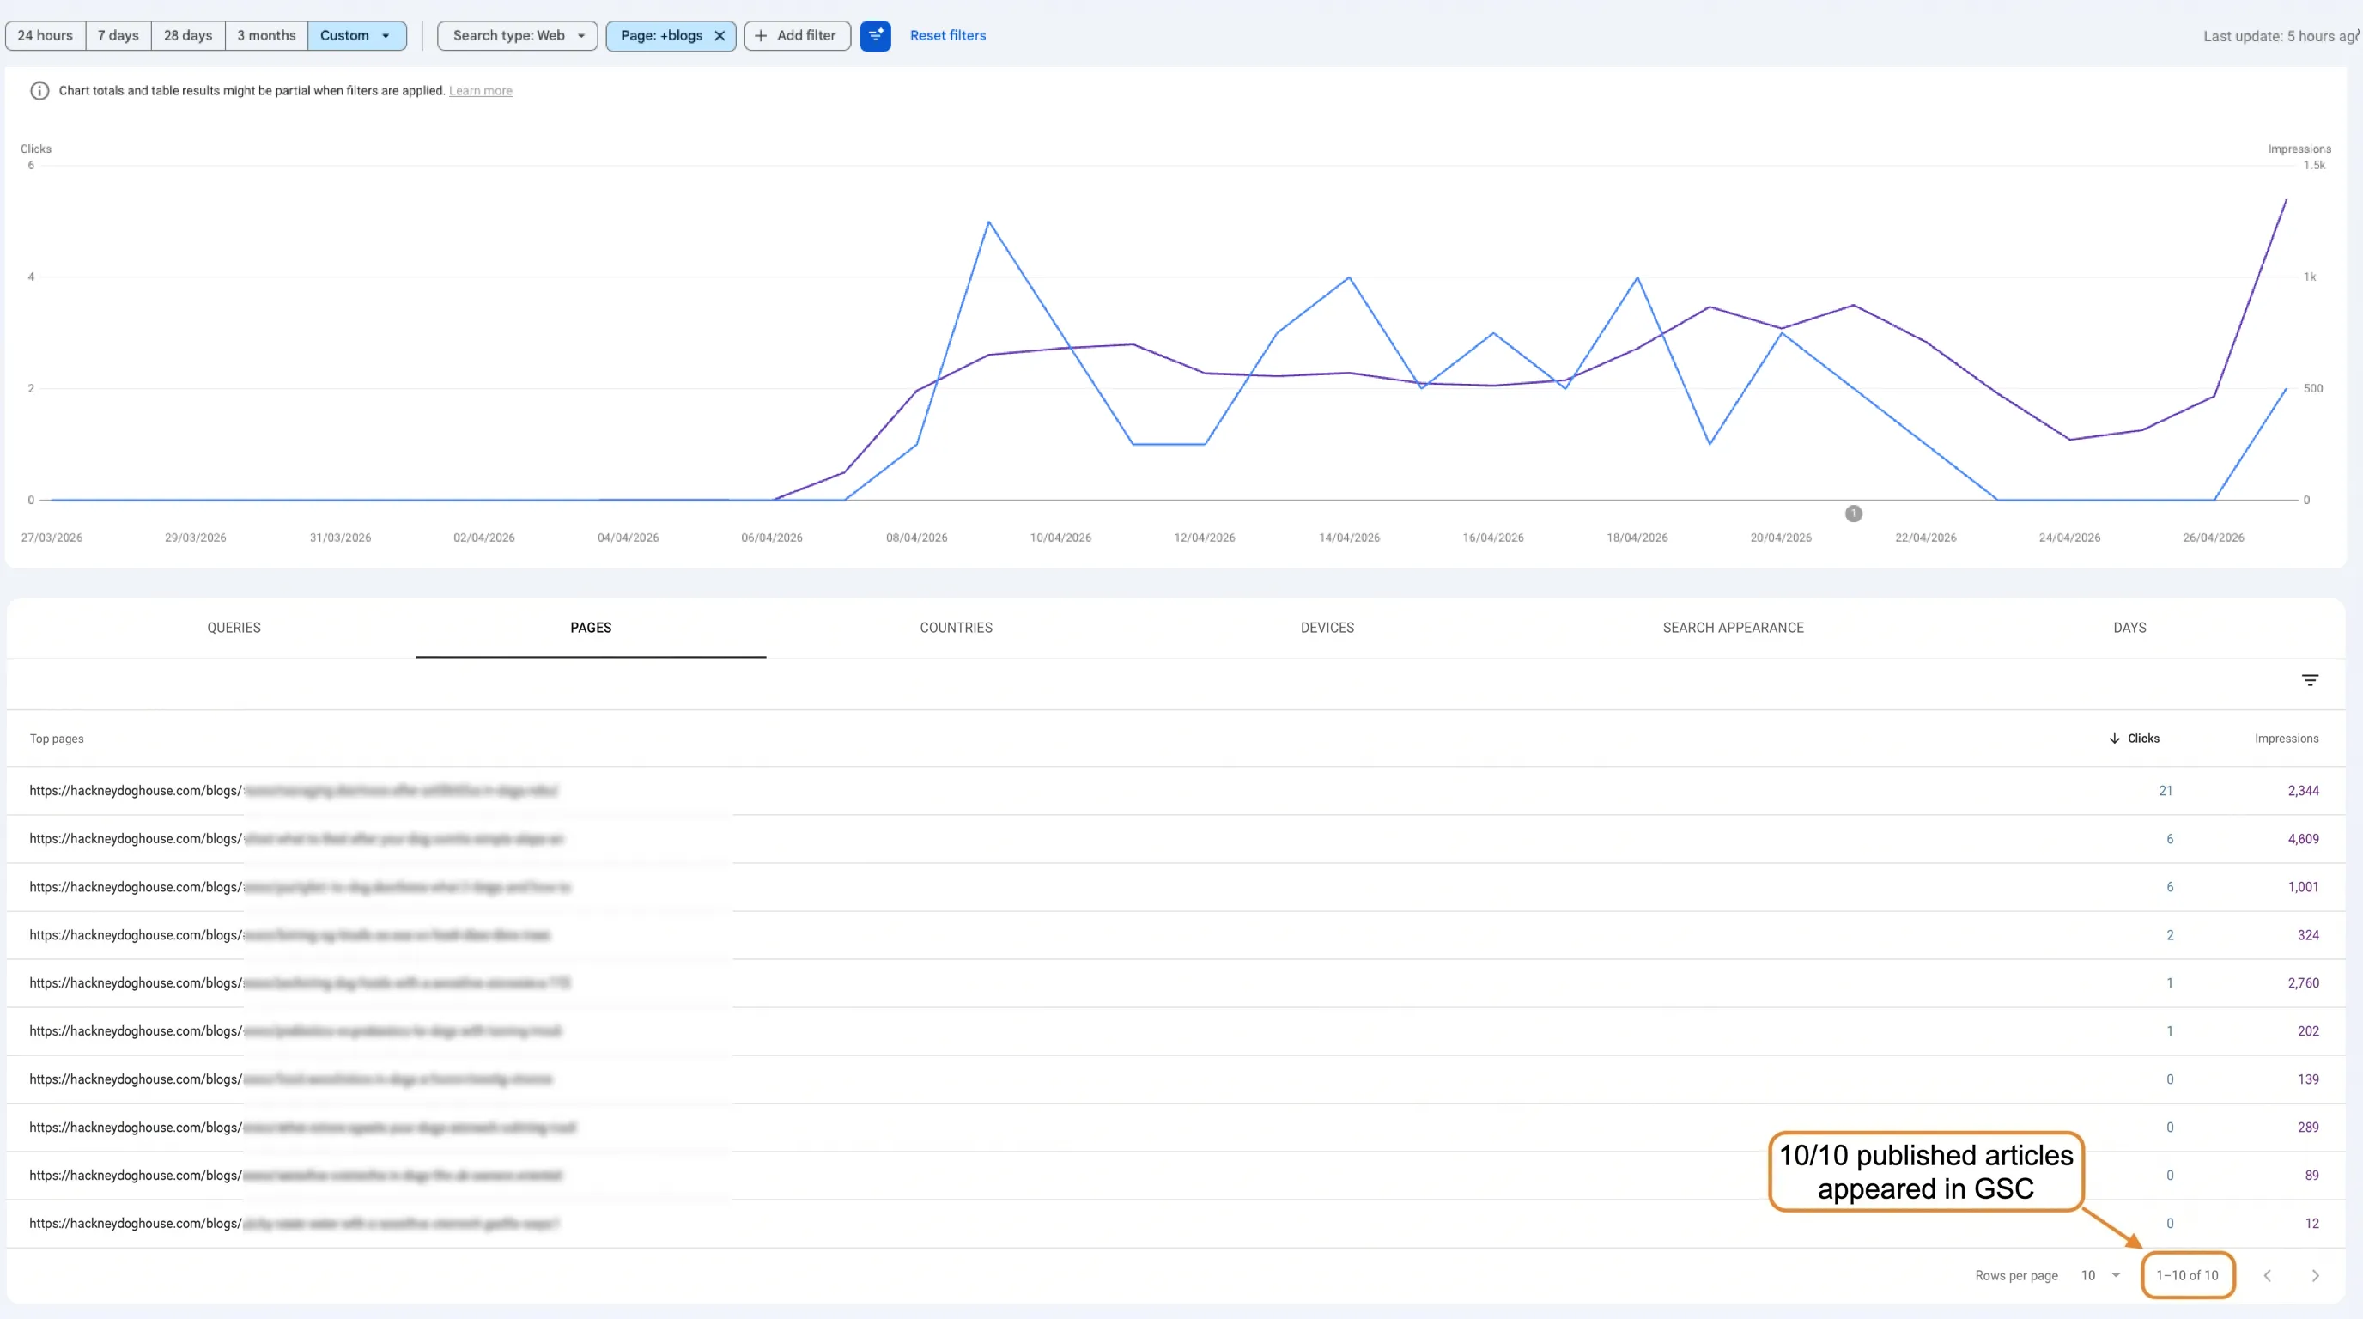Open the blog page row with 139 impressions
The height and width of the screenshot is (1319, 2363).
click(1176, 1079)
